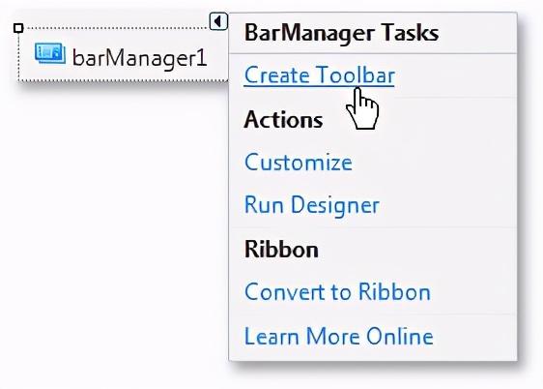The width and height of the screenshot is (543, 389).
Task: Click the square selection handle on the component corner
Action: coord(18,28)
